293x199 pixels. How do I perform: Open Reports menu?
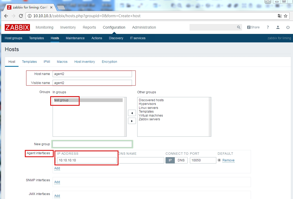pos(89,27)
